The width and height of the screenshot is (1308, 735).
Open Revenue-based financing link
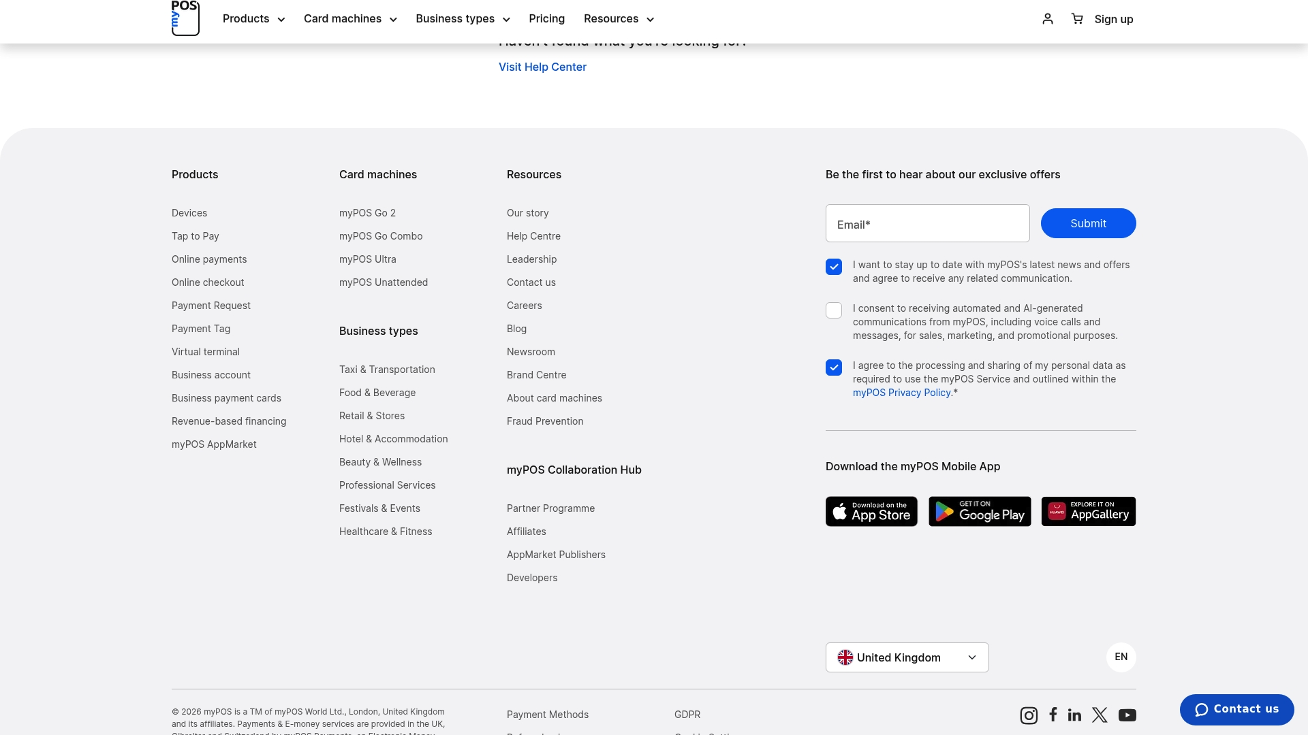click(x=229, y=421)
